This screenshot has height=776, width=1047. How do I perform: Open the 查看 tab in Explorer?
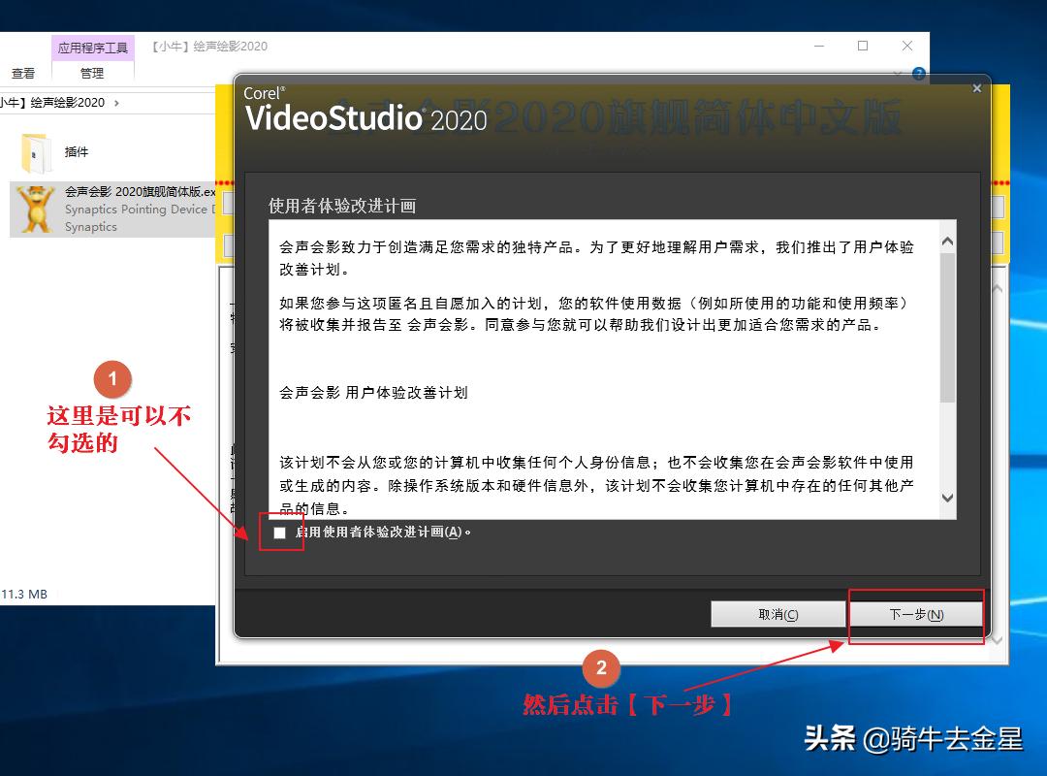click(x=23, y=73)
